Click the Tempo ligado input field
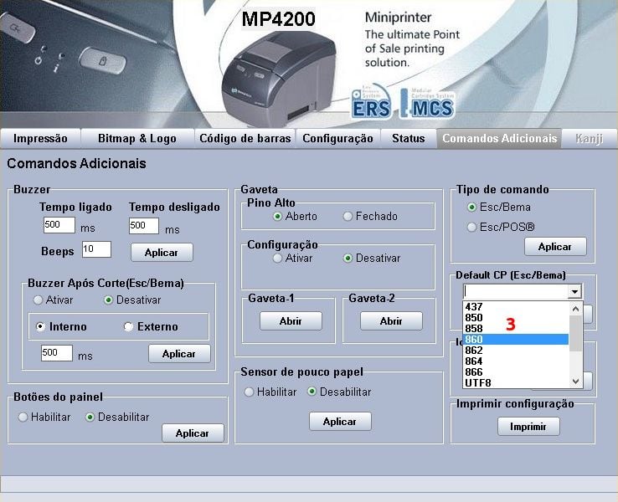The height and width of the screenshot is (502, 618). (x=59, y=225)
